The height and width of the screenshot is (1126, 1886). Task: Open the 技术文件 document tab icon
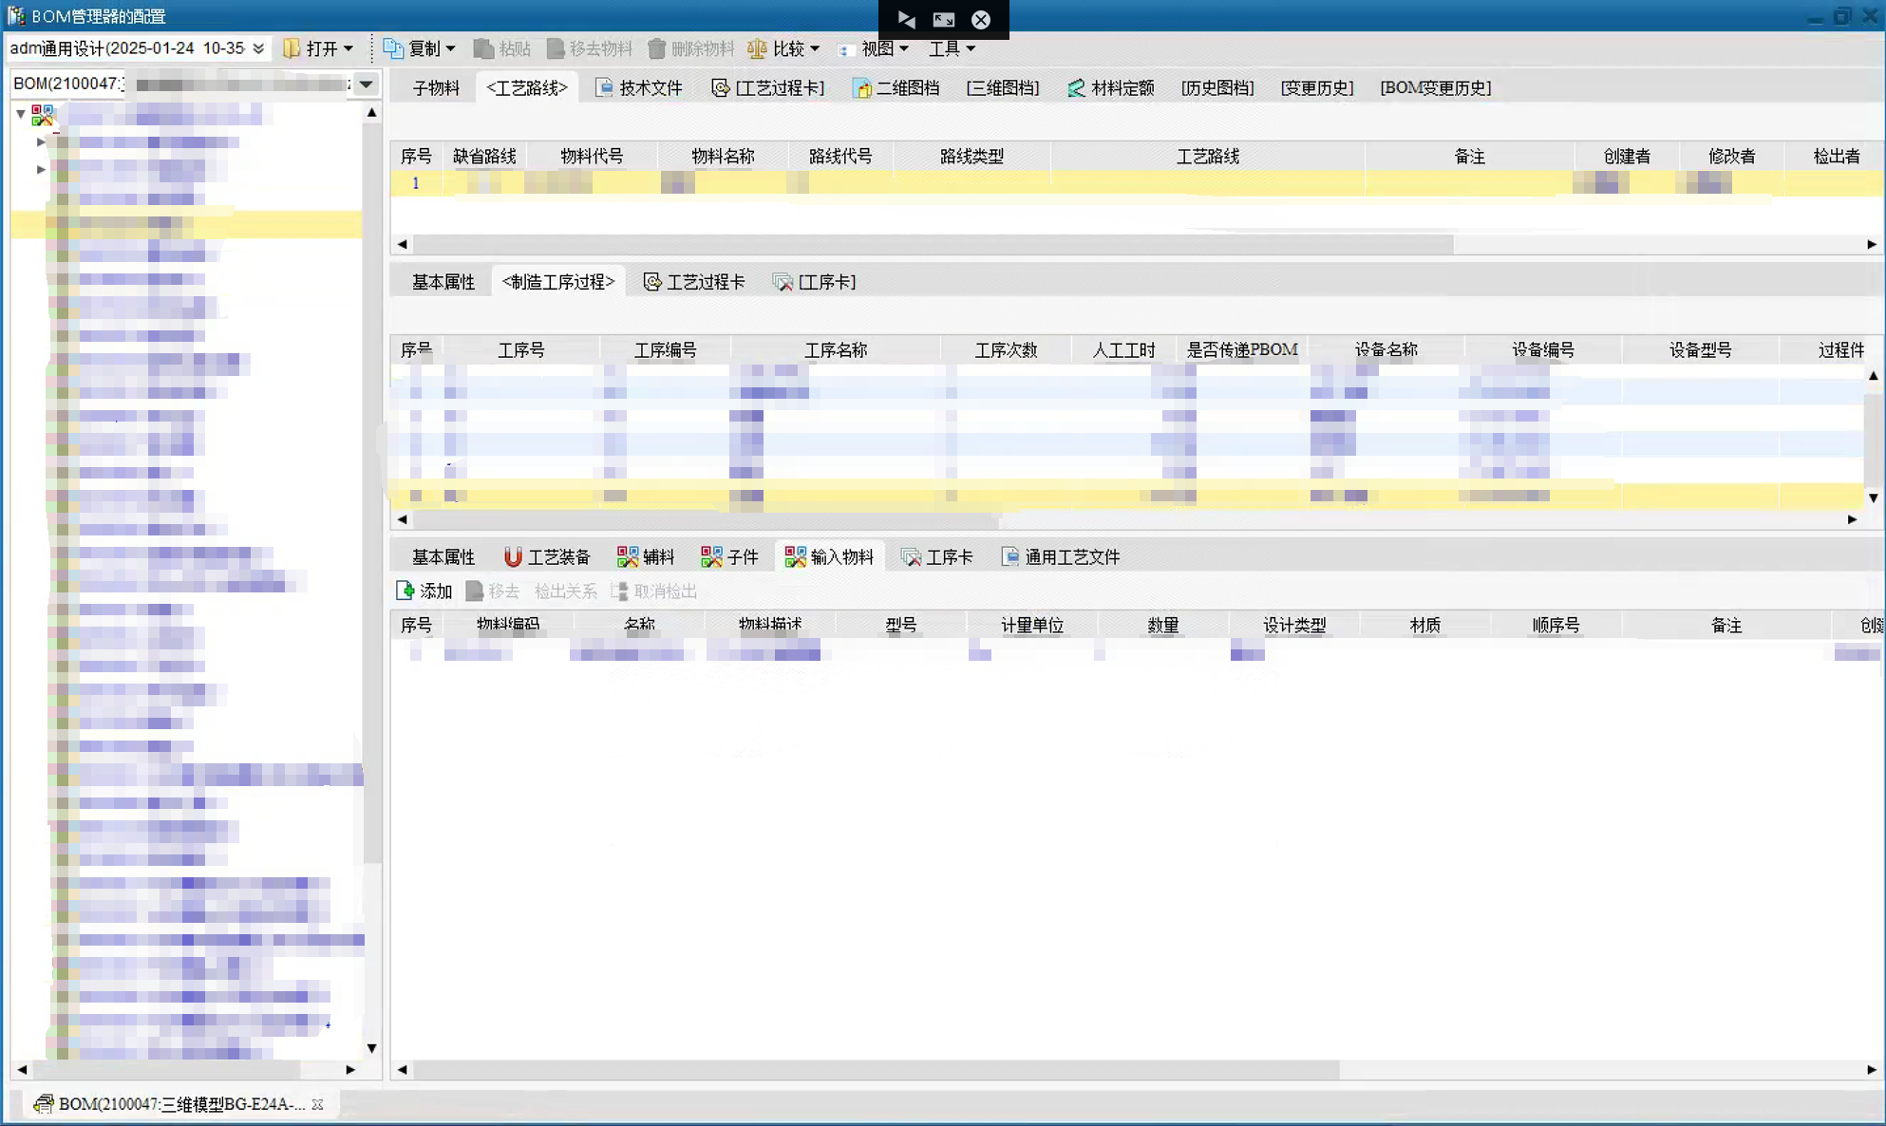click(604, 87)
